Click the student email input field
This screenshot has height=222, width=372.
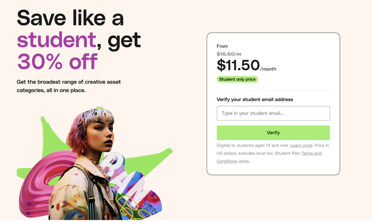pyautogui.click(x=273, y=113)
